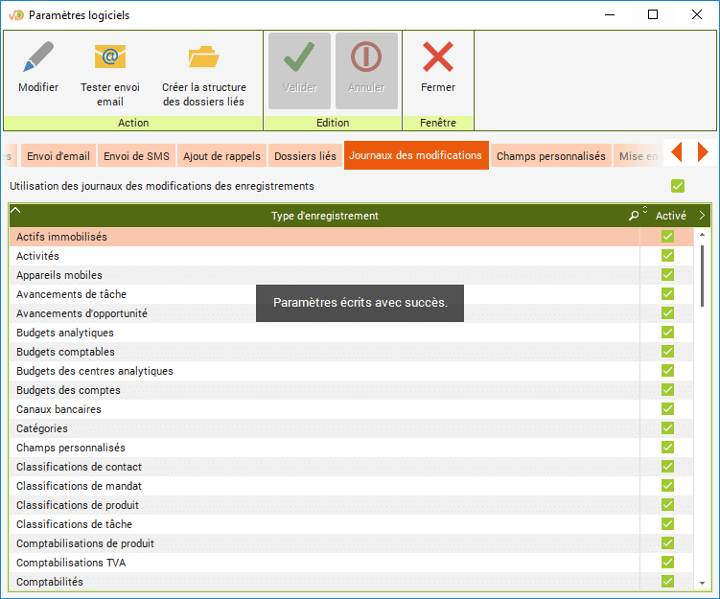
Task: Uncheck Activé for Actifs immobilisés
Action: (667, 237)
